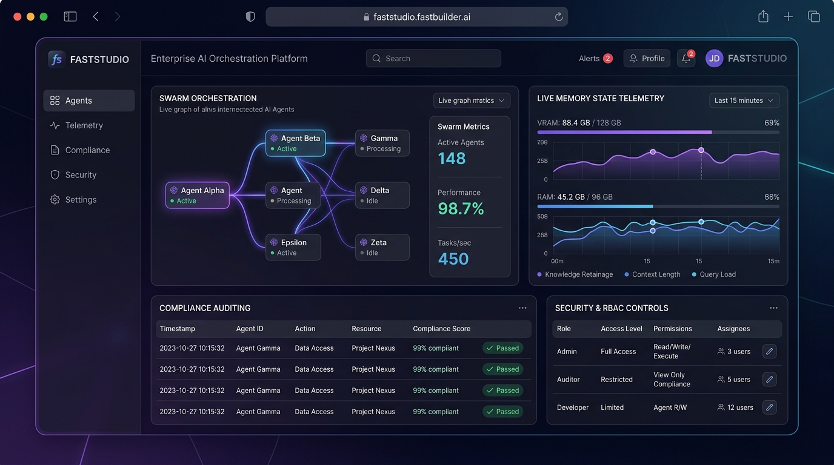This screenshot has height=465, width=834.
Task: Click the Auditor role name
Action: click(x=569, y=380)
